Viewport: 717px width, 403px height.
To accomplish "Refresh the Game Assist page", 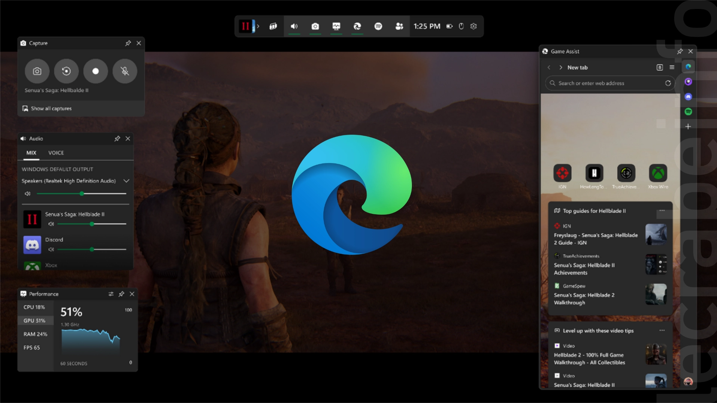I will [668, 83].
